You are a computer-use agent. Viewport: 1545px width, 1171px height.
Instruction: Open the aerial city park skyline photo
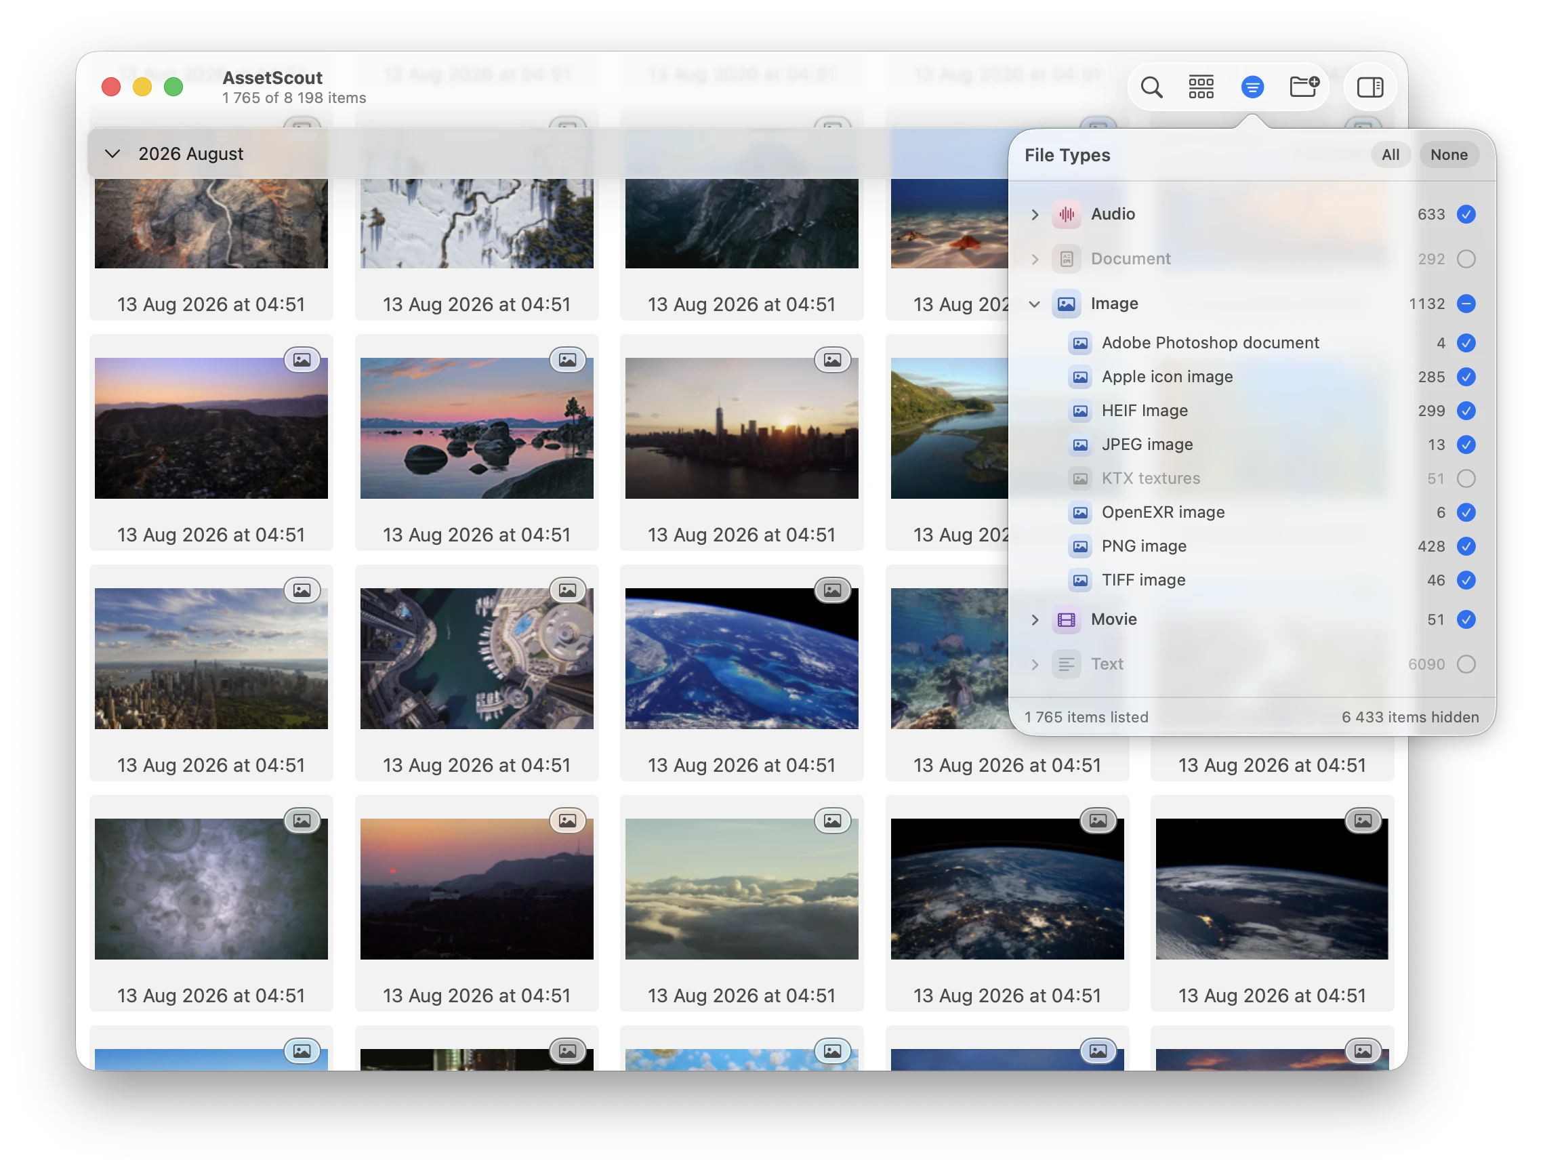[x=211, y=659]
